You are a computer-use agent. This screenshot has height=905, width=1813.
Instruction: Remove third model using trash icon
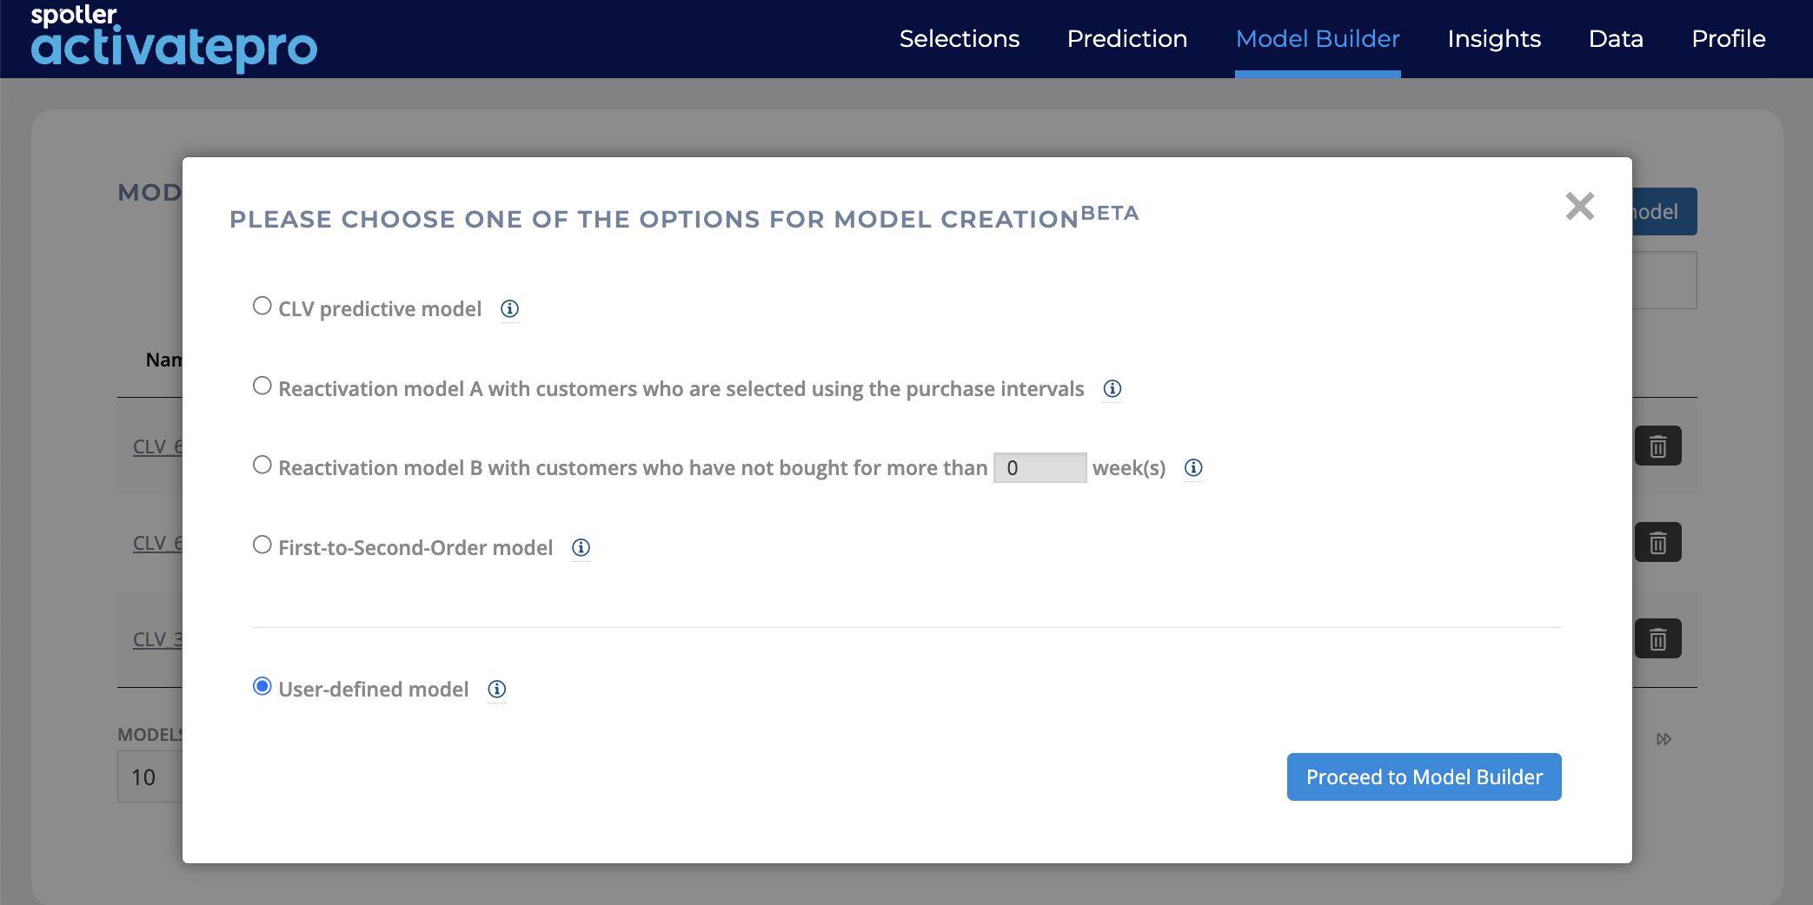(x=1658, y=639)
